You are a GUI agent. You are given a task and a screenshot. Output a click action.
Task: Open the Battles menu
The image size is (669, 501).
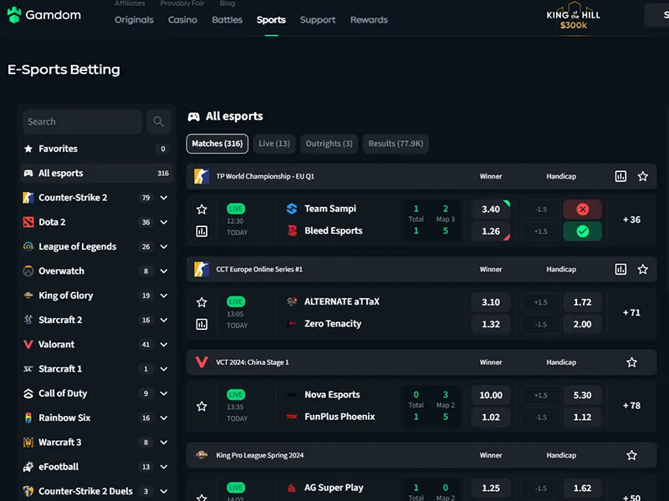click(227, 20)
